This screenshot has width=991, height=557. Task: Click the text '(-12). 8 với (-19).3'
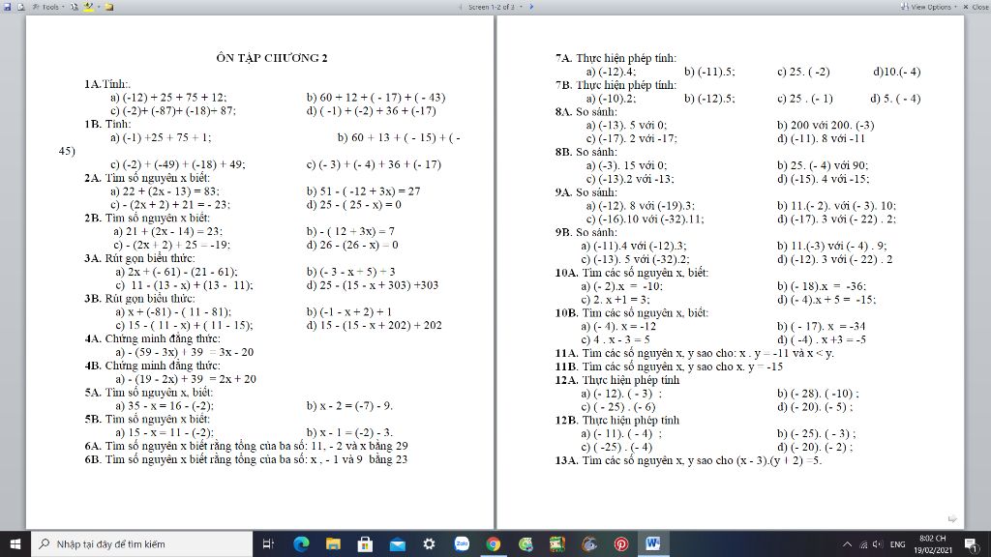(646, 206)
